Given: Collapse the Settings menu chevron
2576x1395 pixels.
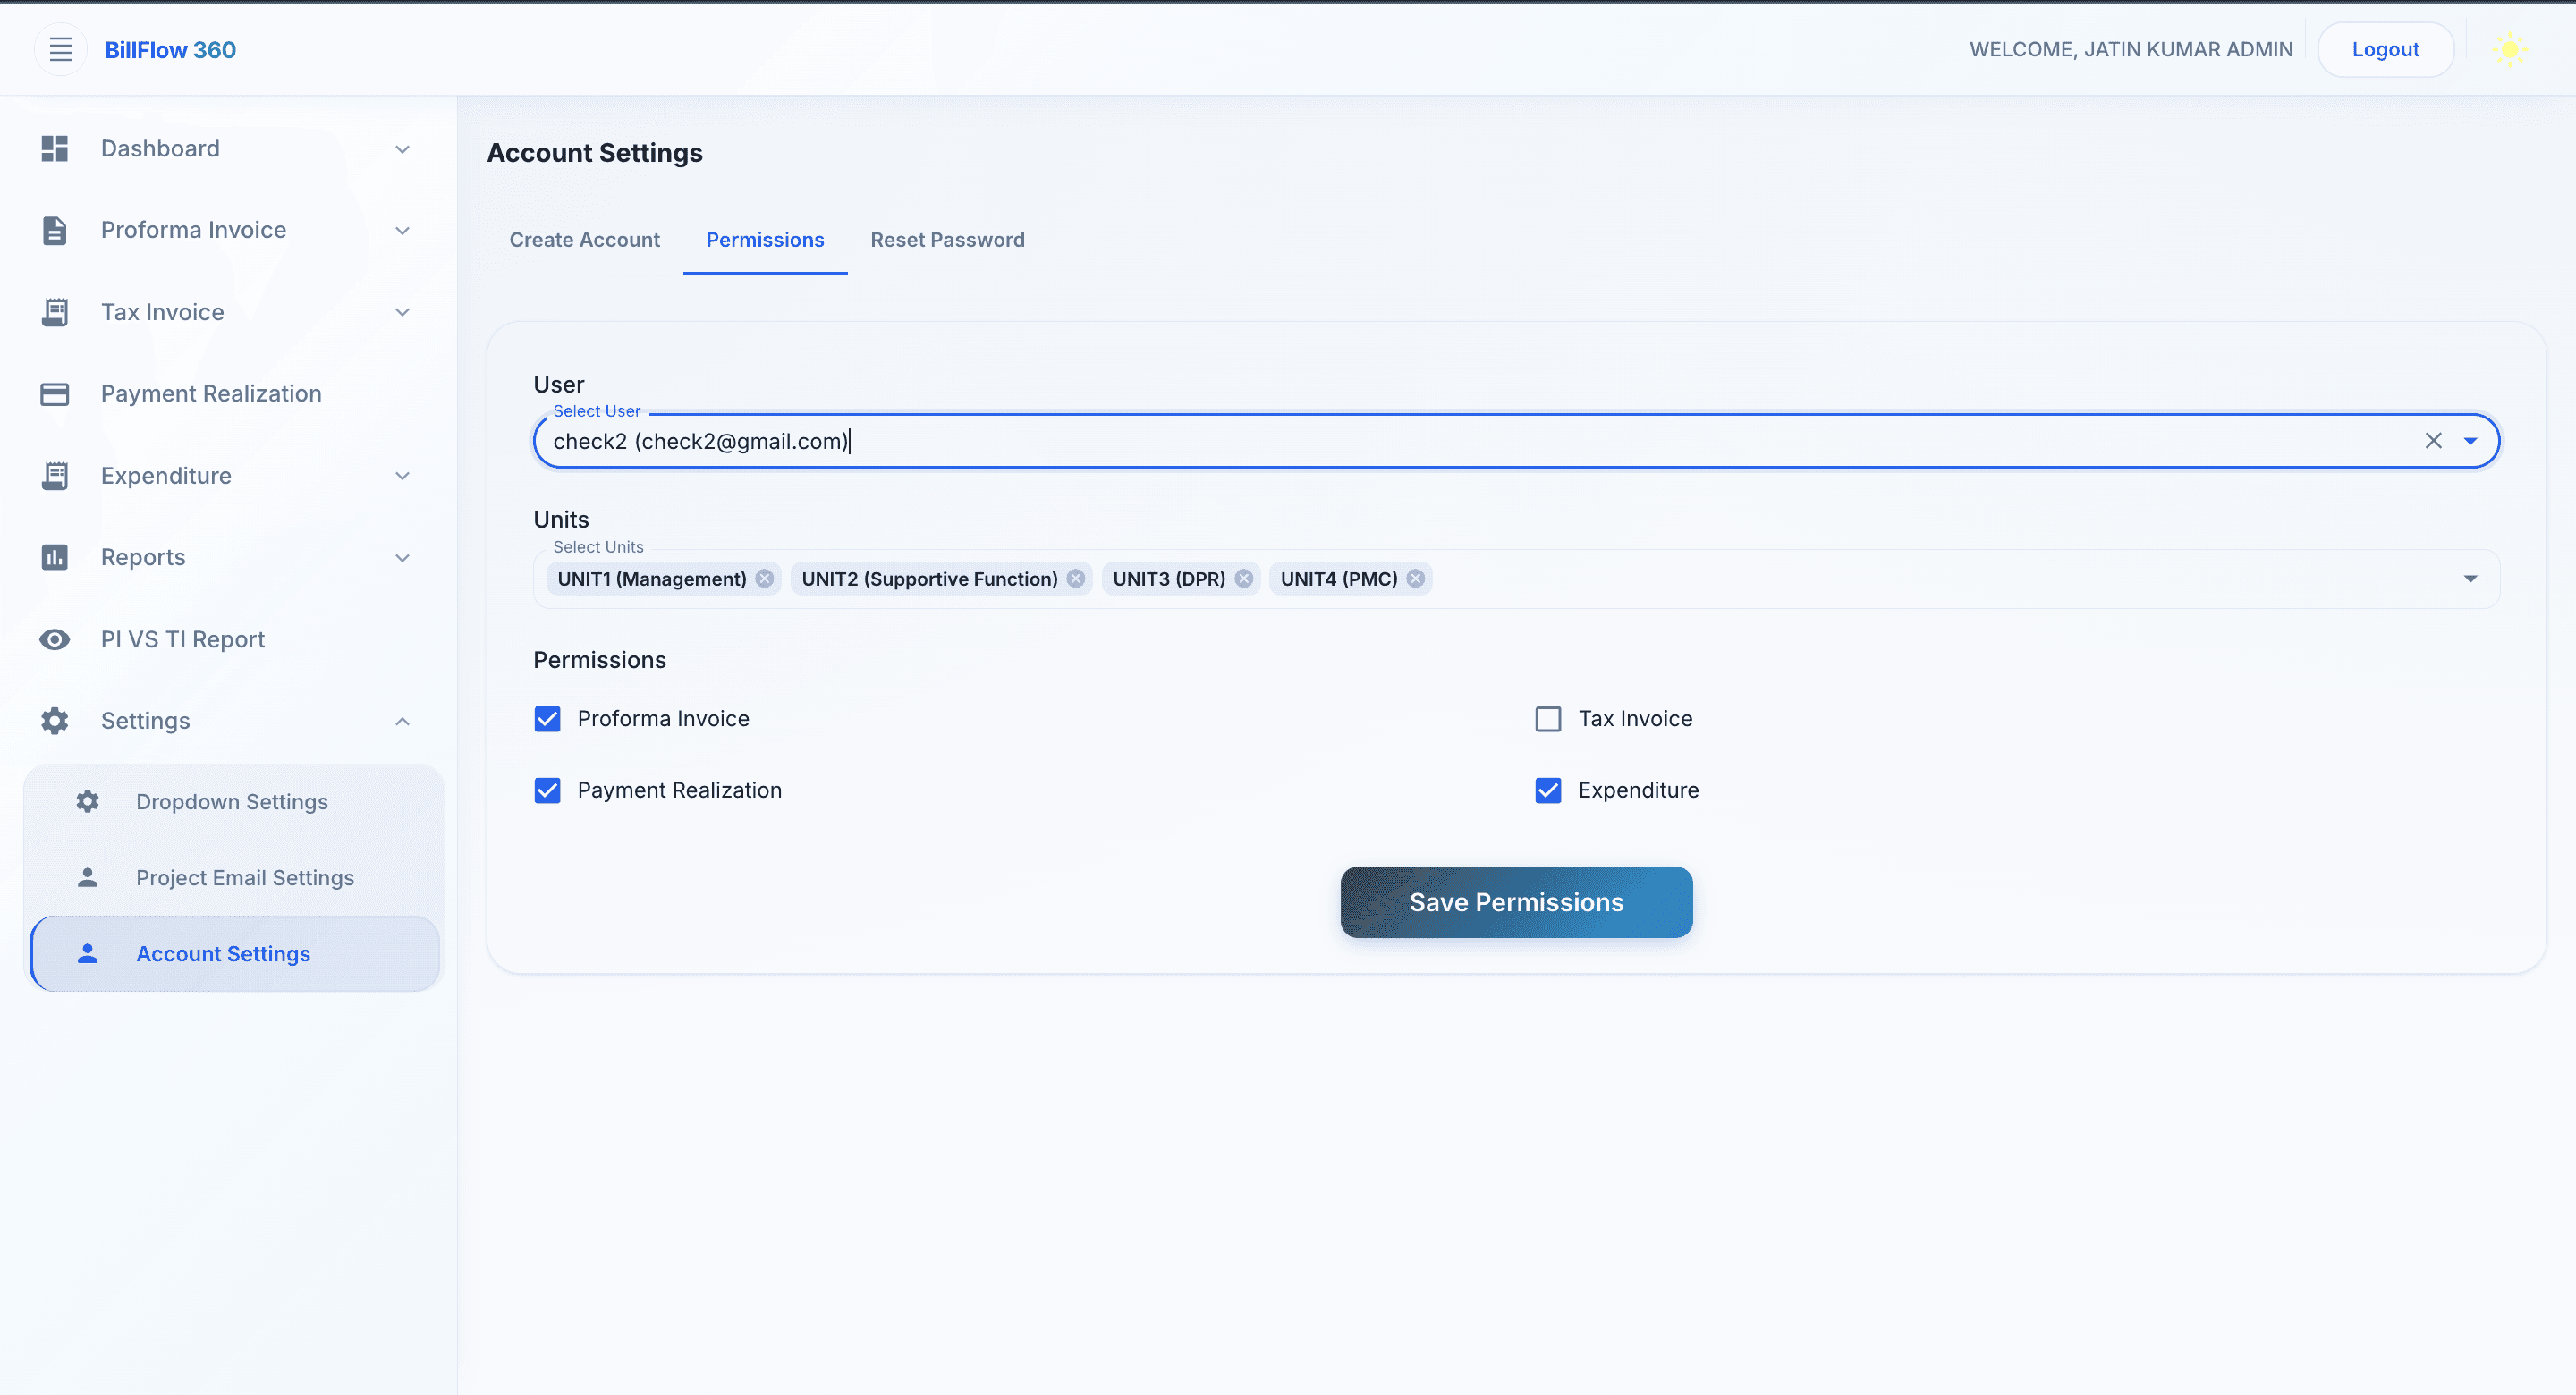Looking at the screenshot, I should [402, 721].
